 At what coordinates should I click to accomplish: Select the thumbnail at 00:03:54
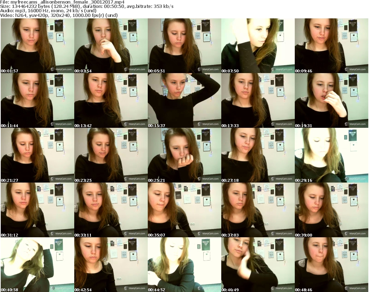(x=111, y=46)
